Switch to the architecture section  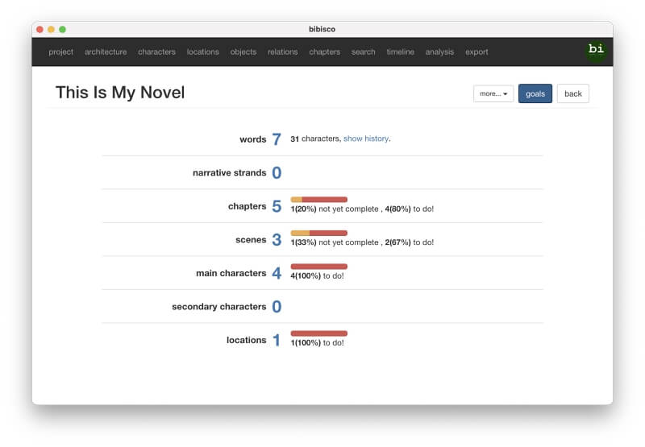pos(106,52)
